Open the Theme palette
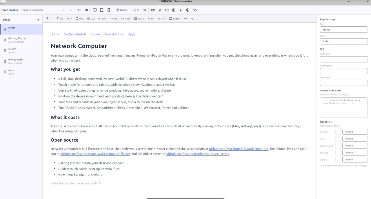The width and height of the screenshot is (371, 199). (x=122, y=10)
